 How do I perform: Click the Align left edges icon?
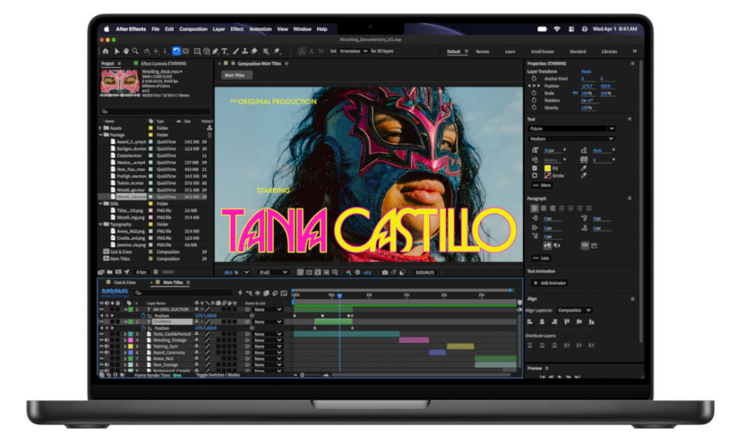tap(531, 322)
